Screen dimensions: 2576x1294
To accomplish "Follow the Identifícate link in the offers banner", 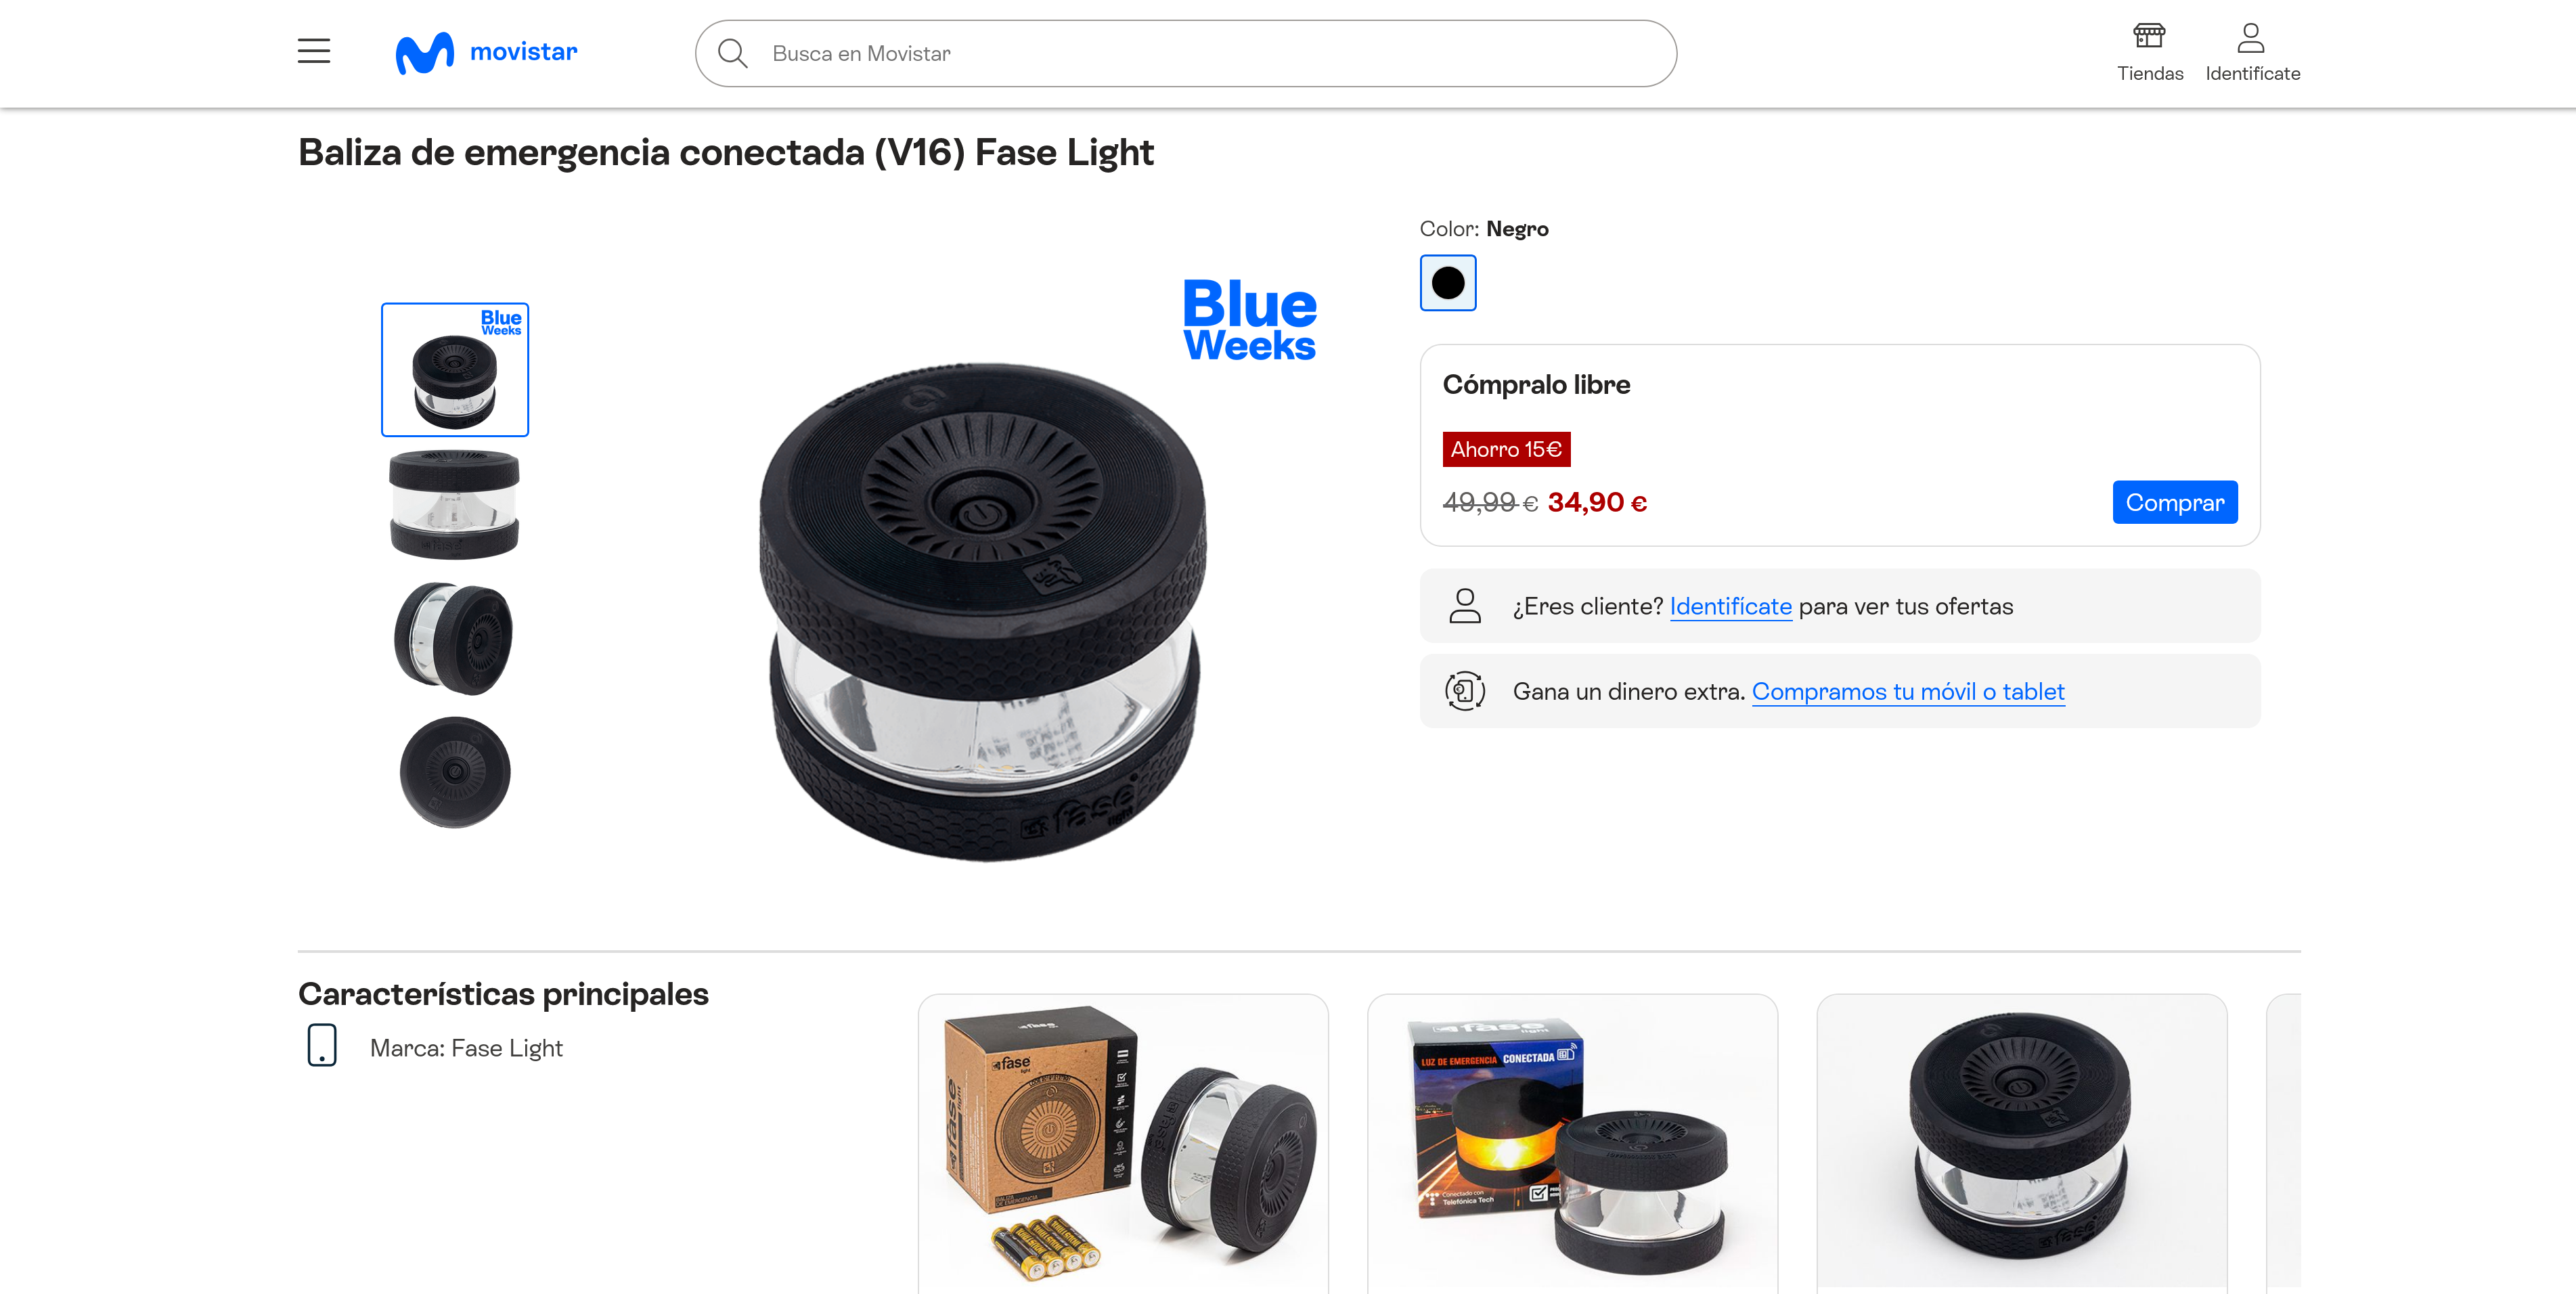I will point(1730,606).
